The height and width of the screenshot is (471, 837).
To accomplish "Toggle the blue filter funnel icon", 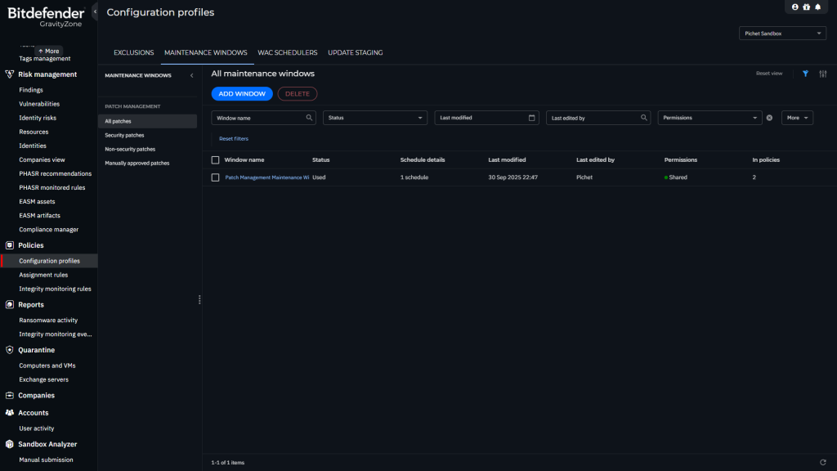I will [805, 74].
